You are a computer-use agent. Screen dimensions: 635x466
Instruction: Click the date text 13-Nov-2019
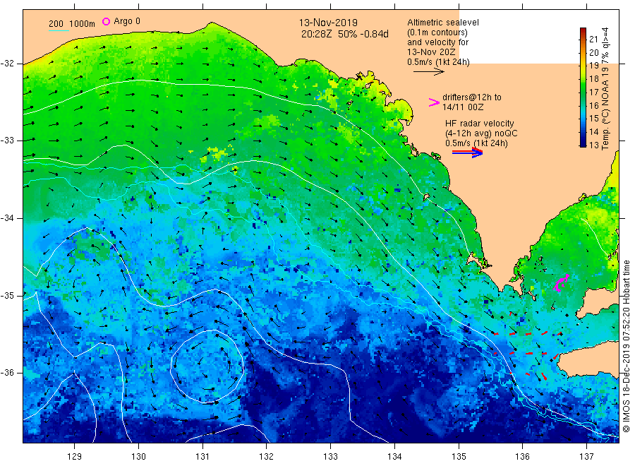tap(328, 23)
